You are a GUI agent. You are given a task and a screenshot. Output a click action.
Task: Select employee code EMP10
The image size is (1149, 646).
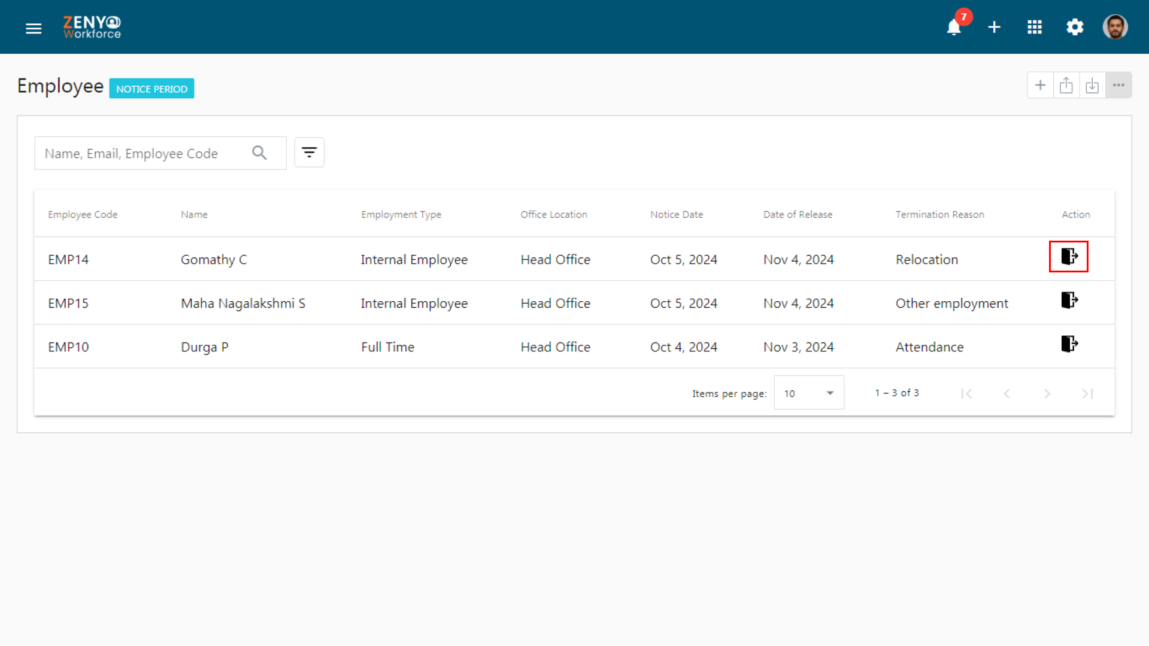pyautogui.click(x=68, y=347)
